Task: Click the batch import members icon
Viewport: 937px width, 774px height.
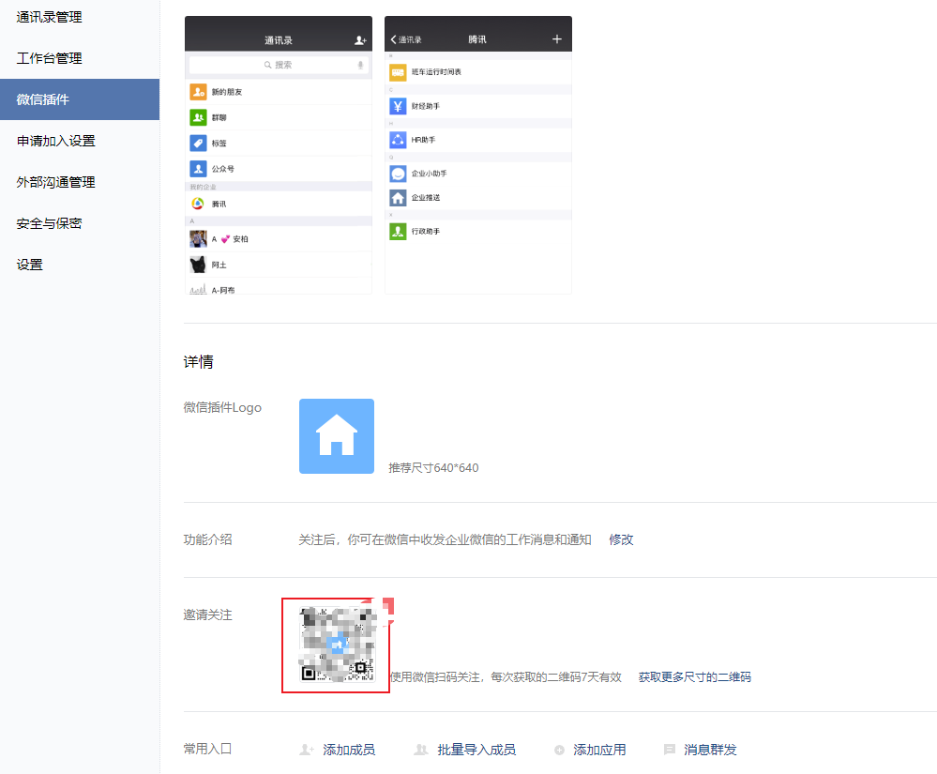Action: point(421,750)
